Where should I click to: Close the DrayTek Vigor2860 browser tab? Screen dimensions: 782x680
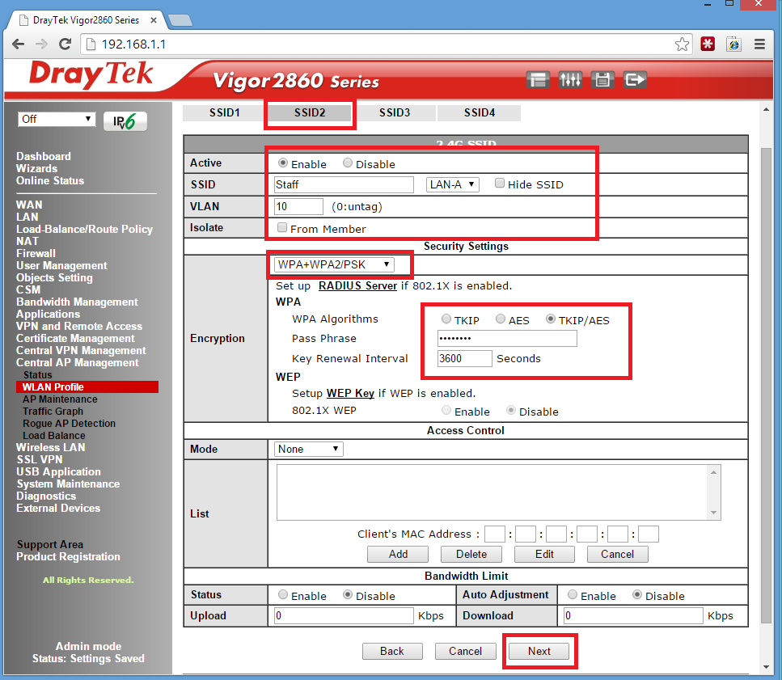tap(154, 20)
